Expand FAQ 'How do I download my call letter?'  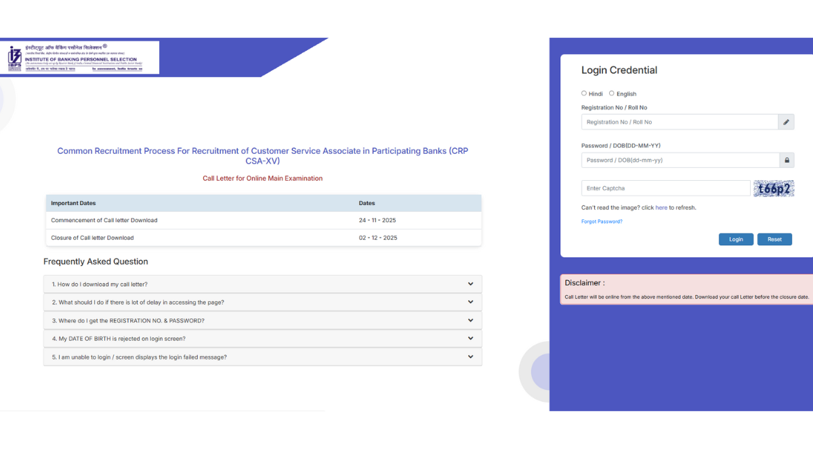coord(263,284)
